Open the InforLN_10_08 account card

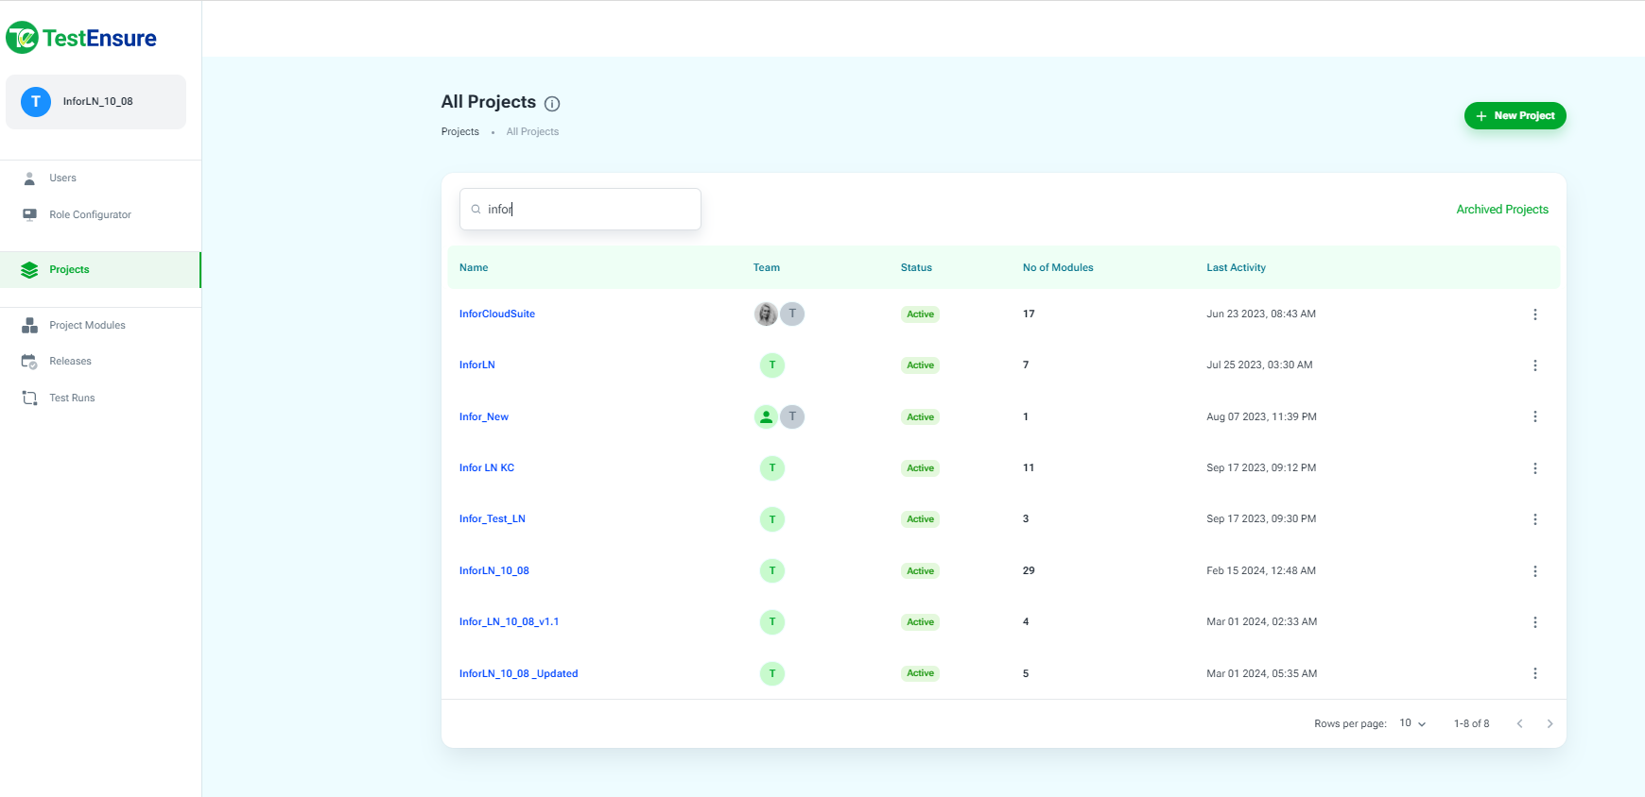[x=95, y=102]
